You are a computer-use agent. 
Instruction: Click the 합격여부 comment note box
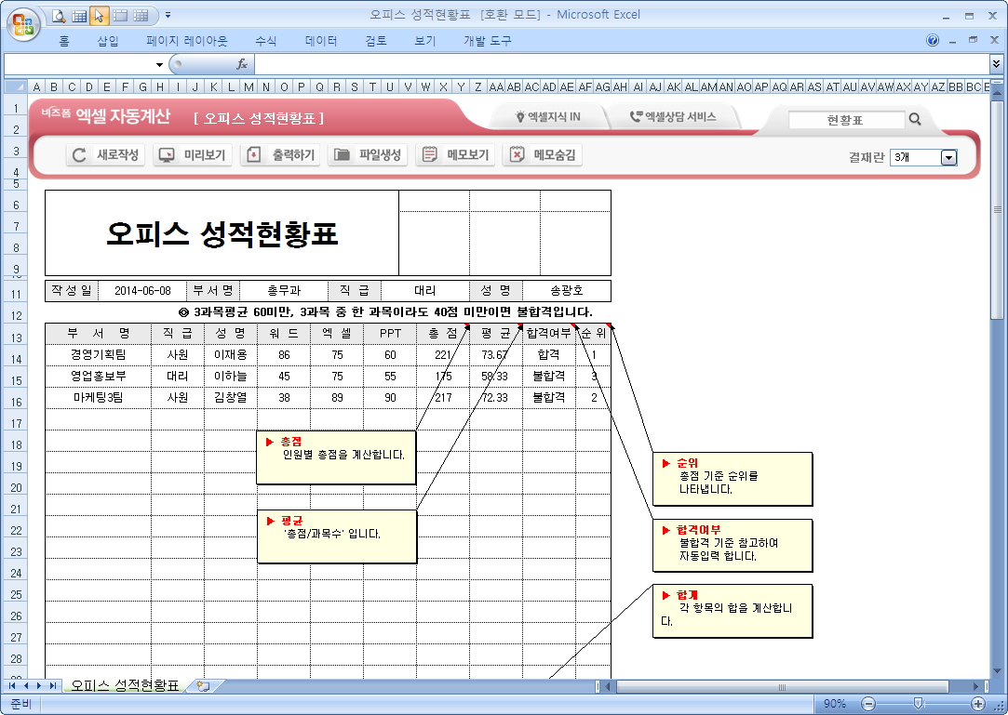[732, 546]
